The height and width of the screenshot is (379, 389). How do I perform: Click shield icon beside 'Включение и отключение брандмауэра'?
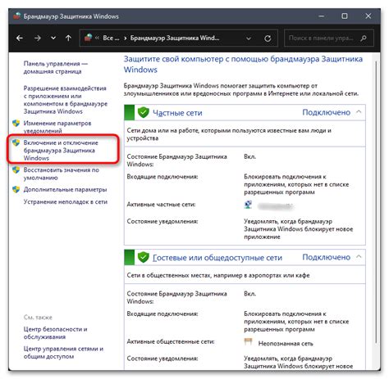16,142
